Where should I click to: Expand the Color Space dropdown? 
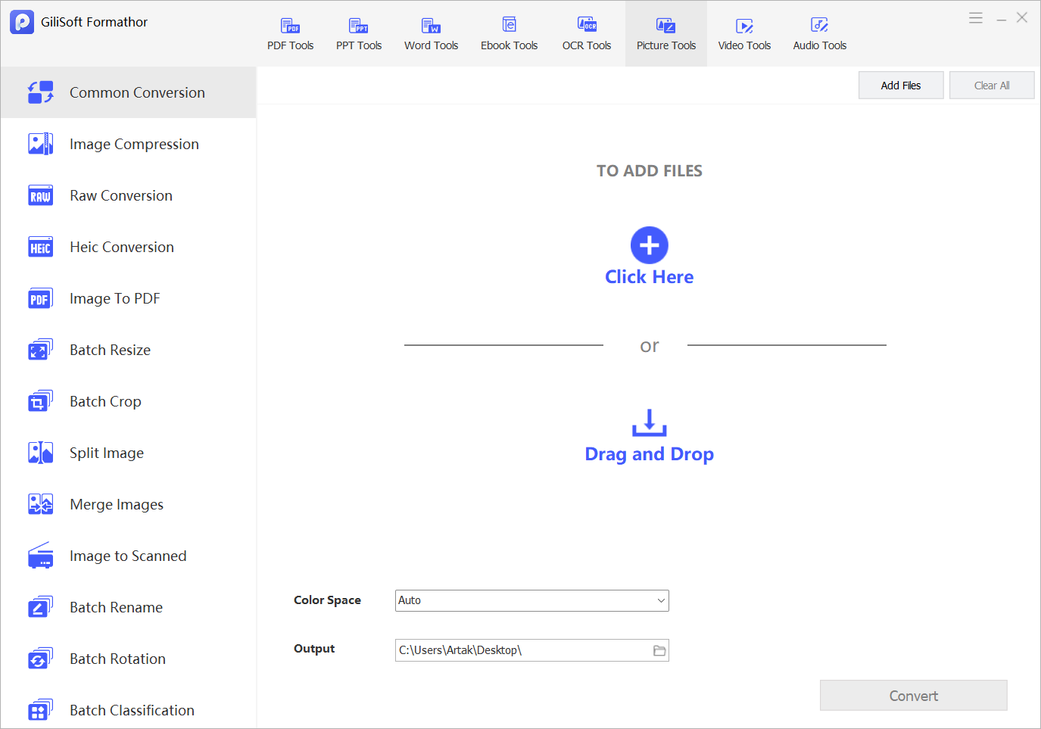pyautogui.click(x=532, y=600)
